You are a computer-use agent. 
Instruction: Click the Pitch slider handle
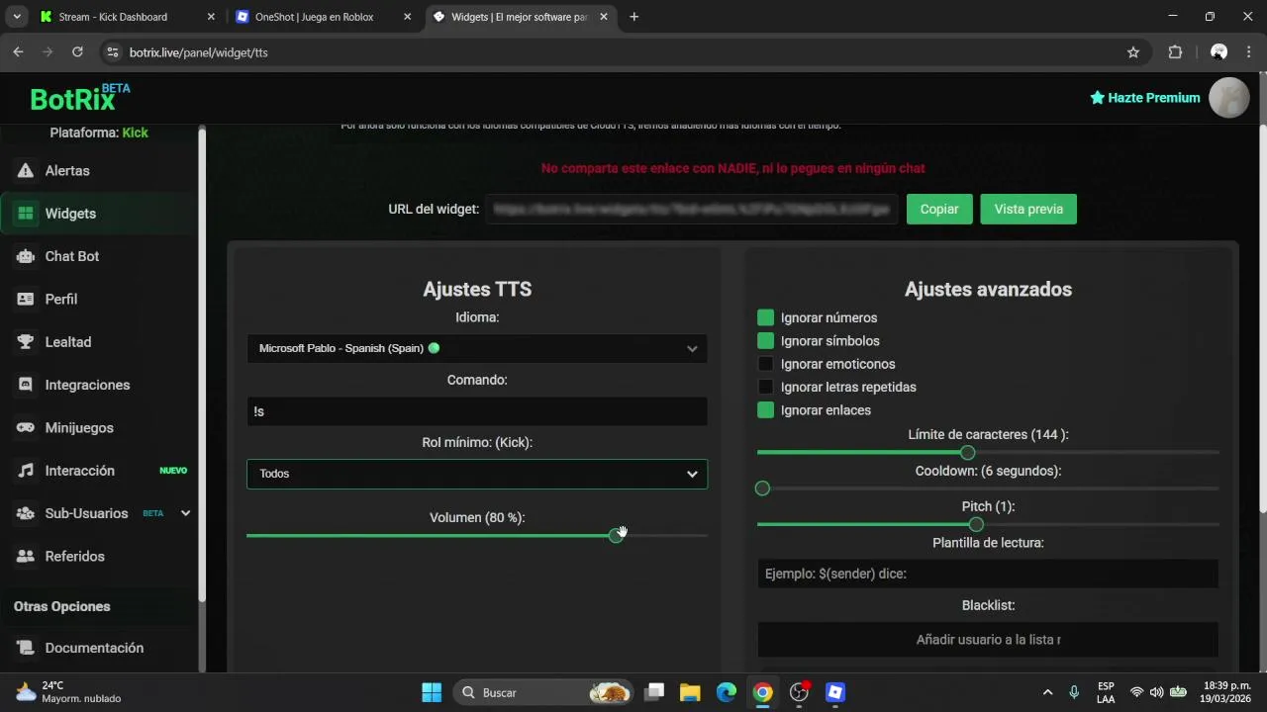pyautogui.click(x=976, y=524)
